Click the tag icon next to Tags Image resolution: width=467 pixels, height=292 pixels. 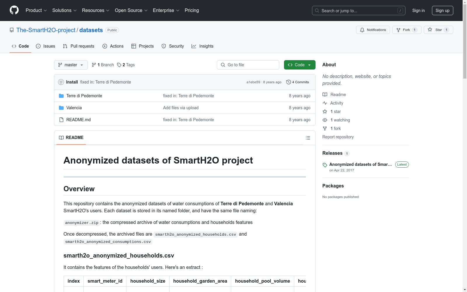point(119,65)
